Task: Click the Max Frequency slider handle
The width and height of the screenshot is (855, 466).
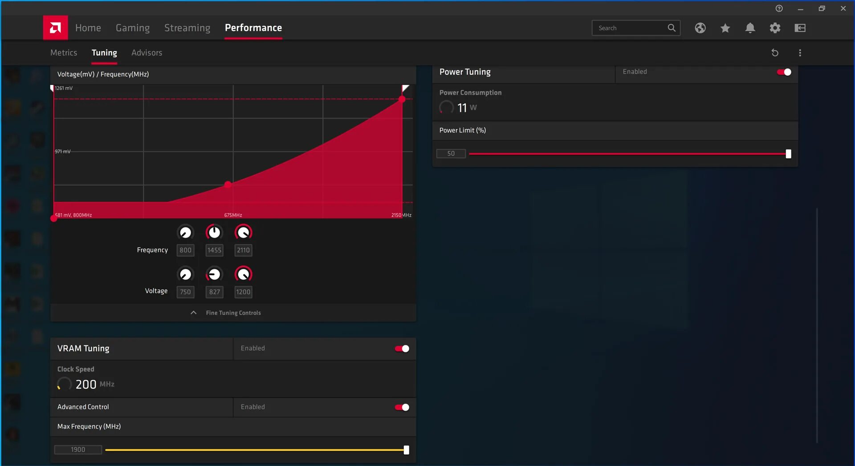Action: [x=406, y=450]
